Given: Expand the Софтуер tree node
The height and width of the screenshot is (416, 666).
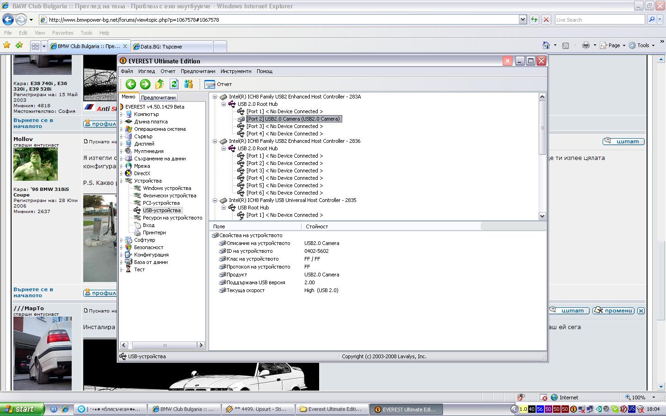Looking at the screenshot, I should [x=122, y=240].
